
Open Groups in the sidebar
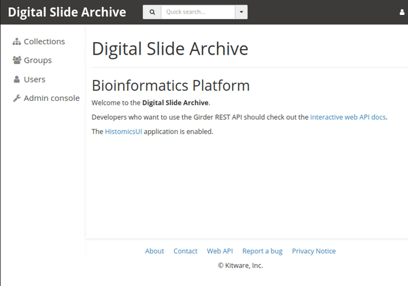32,60
